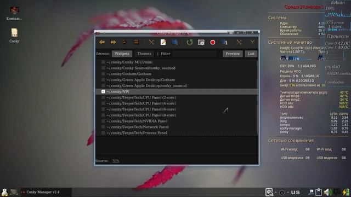Edit the conkyrc text file notepad icon

(x=163, y=42)
